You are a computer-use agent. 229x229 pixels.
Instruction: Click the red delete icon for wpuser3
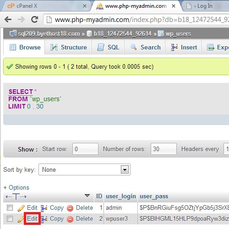click(70, 219)
